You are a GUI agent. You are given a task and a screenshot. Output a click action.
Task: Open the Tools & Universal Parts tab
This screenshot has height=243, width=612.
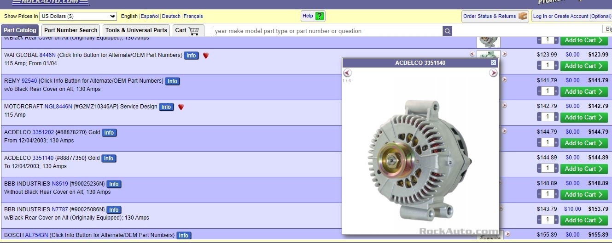136,30
